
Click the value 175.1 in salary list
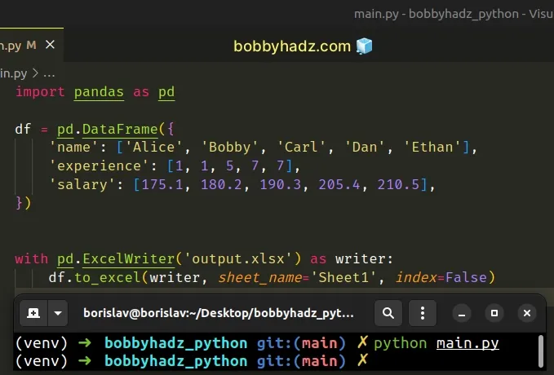click(x=162, y=185)
